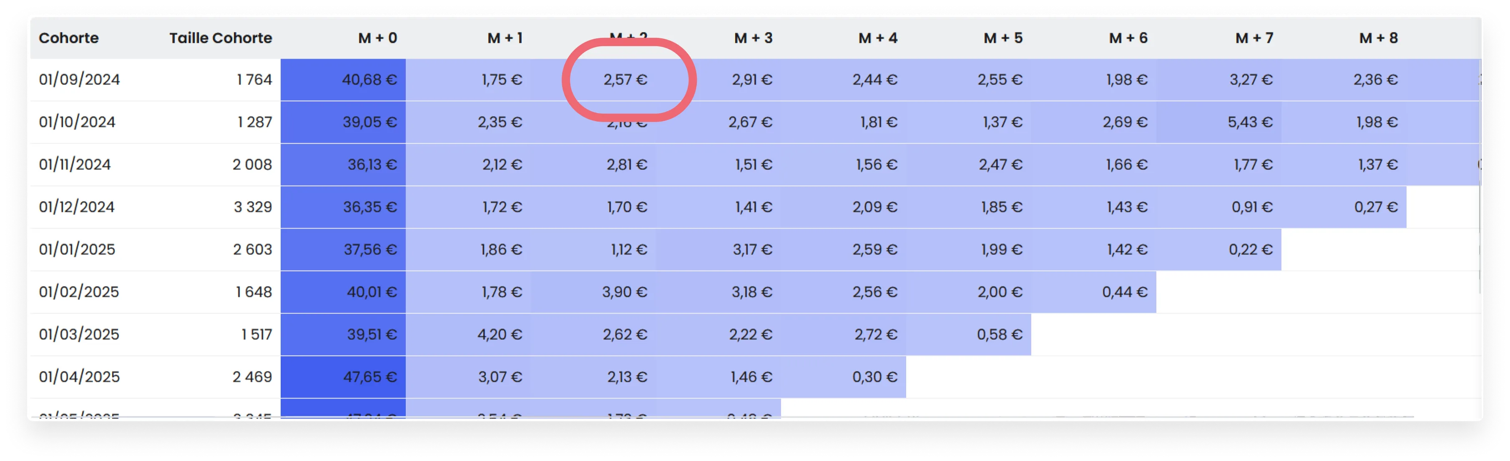Viewport: 1510px width, 461px height.
Task: Click the 2,72 € cell
Action: click(x=844, y=335)
